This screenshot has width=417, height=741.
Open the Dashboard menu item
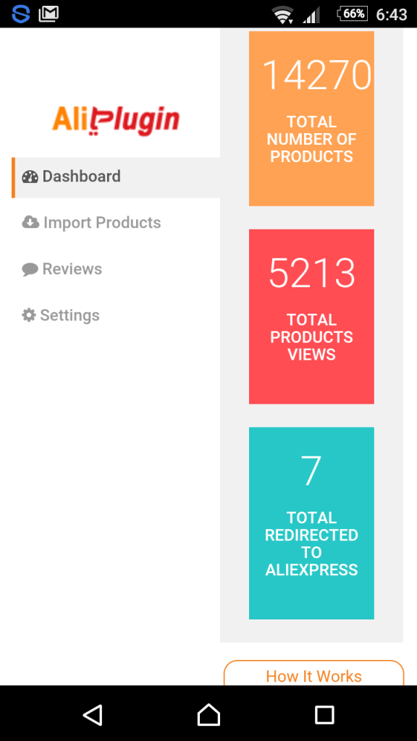(116, 177)
